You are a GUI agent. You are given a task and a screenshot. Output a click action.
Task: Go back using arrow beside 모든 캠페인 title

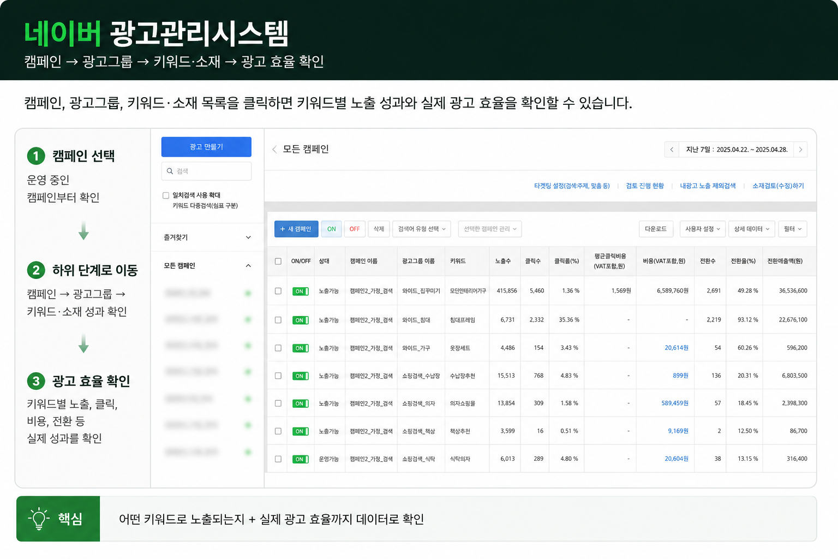point(274,149)
